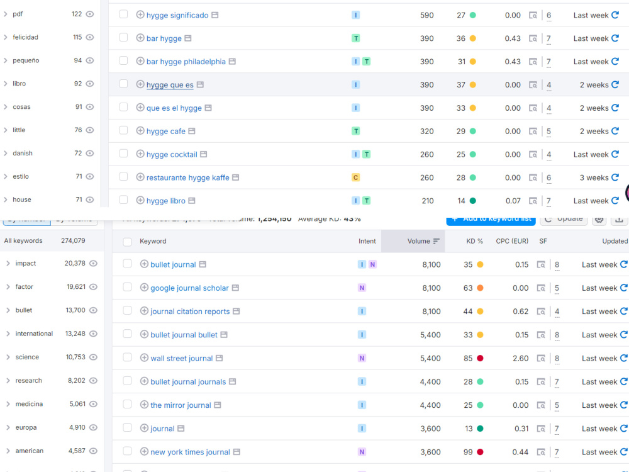This screenshot has height=472, width=629.
Task: View SERP icon for 'restaurante hygge kaffe'
Action: [533, 178]
